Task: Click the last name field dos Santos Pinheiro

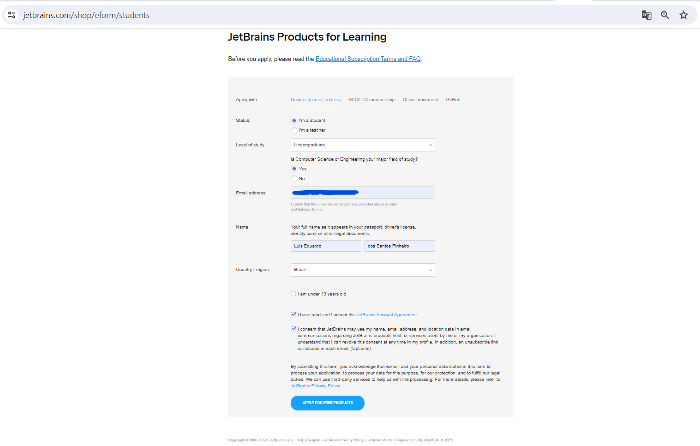Action: click(x=400, y=246)
